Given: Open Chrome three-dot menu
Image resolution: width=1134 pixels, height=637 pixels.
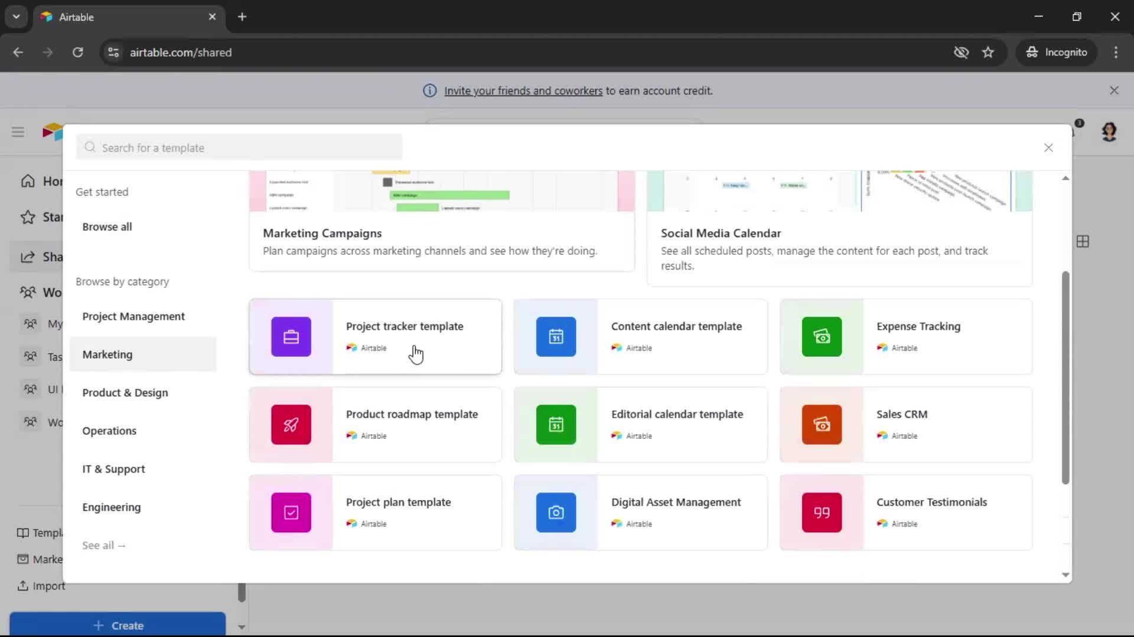Looking at the screenshot, I should (1116, 52).
